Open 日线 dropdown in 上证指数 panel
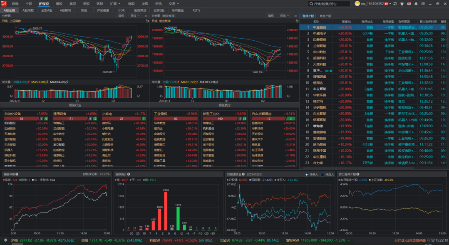This screenshot has height=245, width=449. click(x=134, y=16)
